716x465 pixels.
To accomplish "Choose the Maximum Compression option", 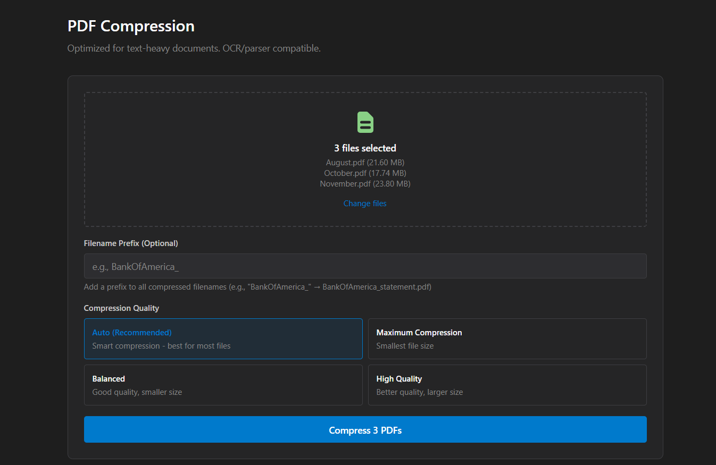I will 507,339.
